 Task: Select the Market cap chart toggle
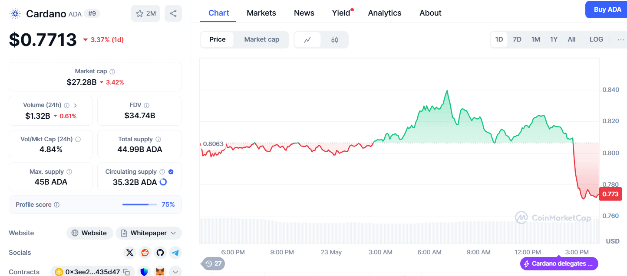click(x=261, y=39)
